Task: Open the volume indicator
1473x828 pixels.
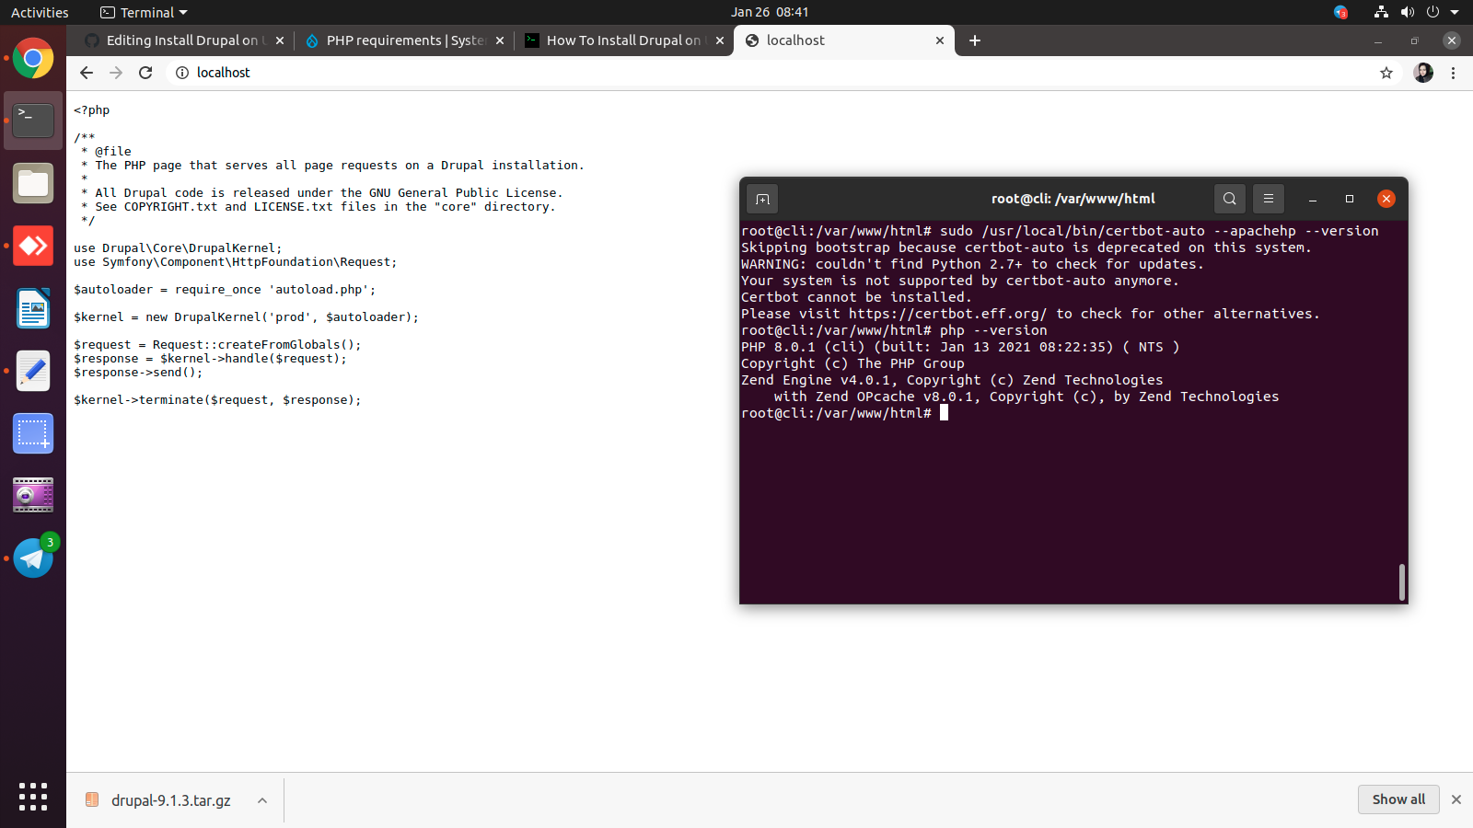Action: tap(1407, 12)
